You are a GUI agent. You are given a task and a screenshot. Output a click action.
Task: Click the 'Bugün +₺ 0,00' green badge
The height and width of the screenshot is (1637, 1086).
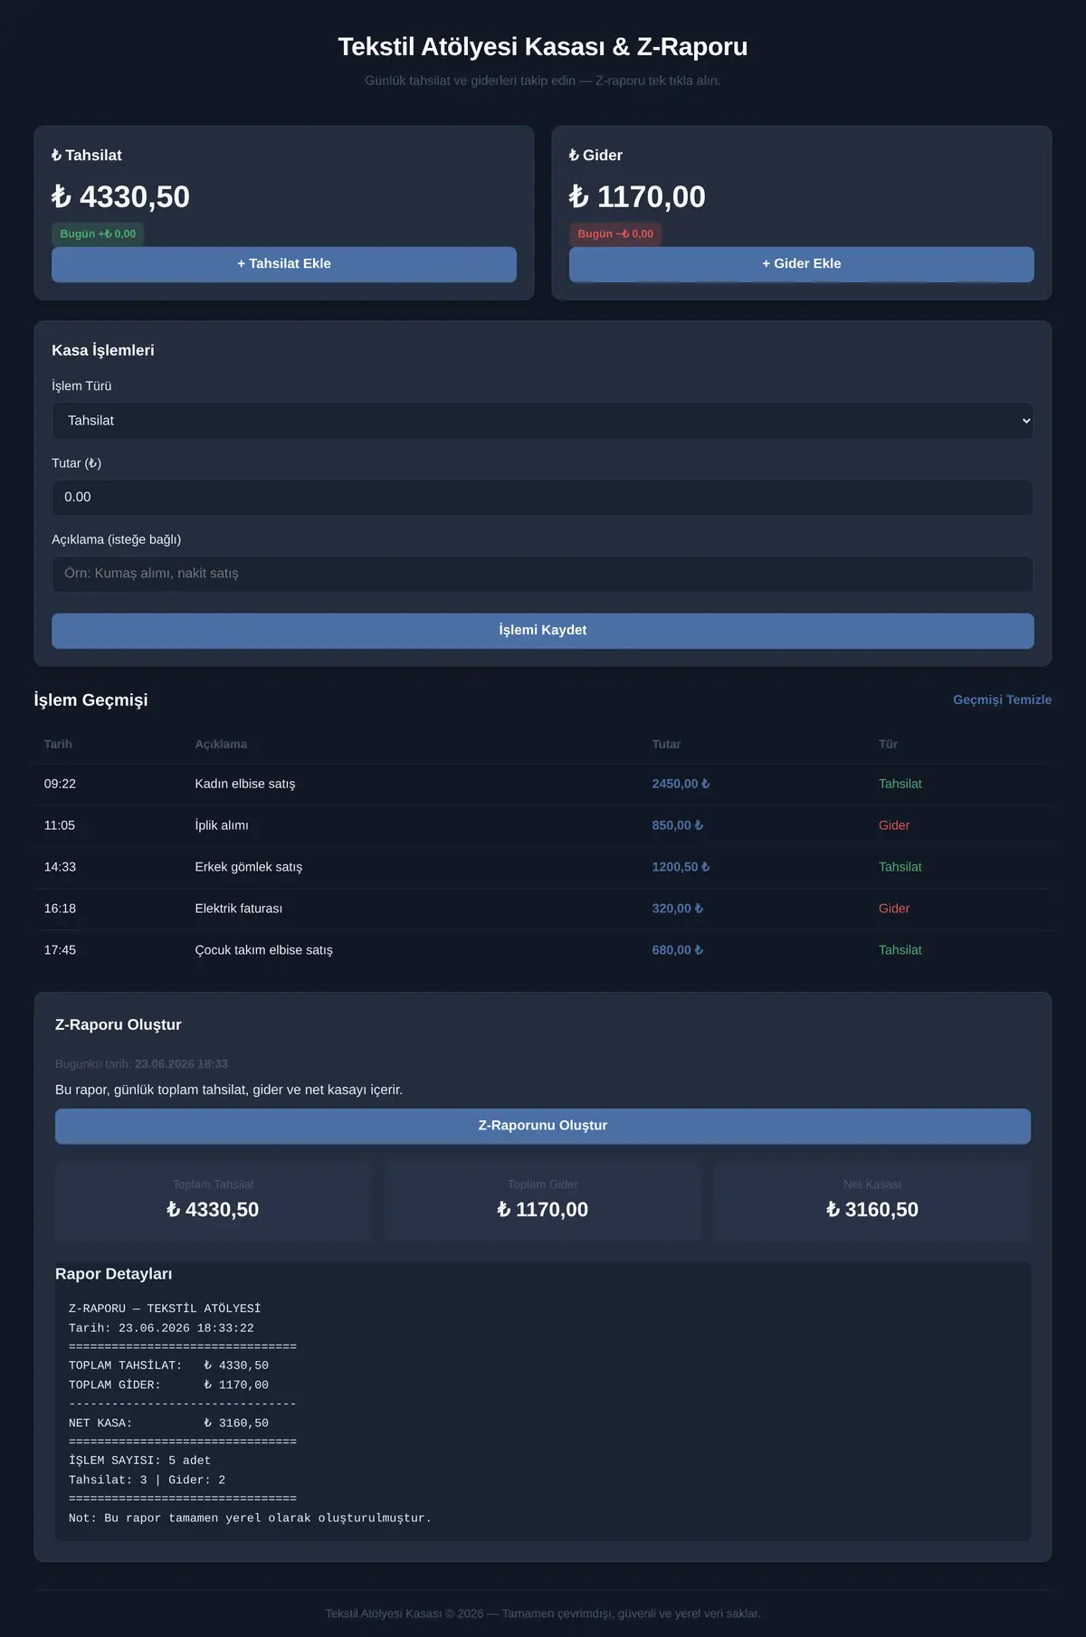coord(98,234)
